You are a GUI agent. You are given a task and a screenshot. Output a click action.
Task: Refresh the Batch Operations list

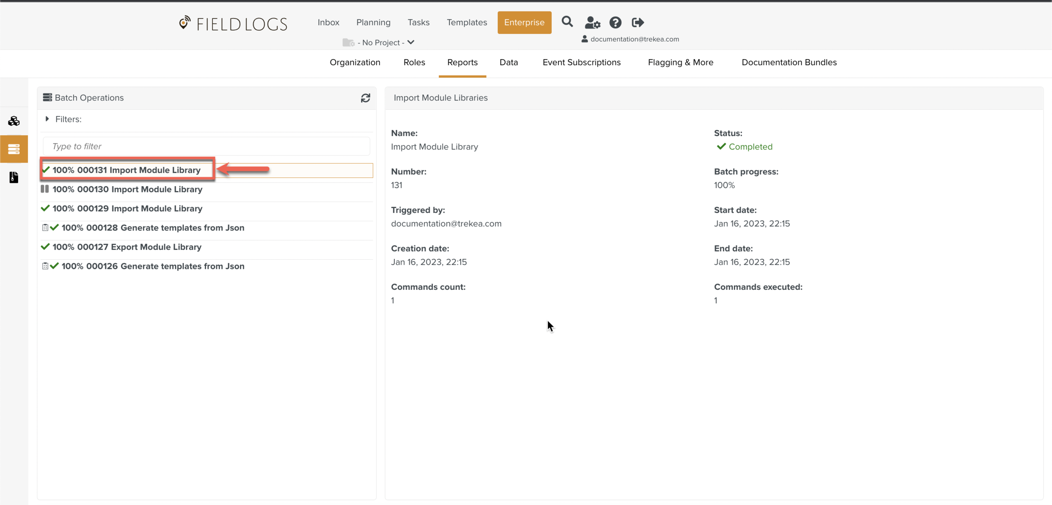365,98
